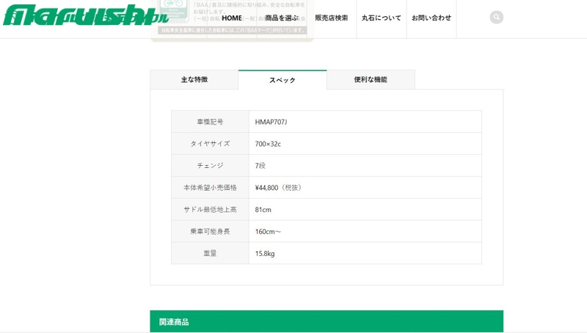Click the ¥44,800 price value
Screen dimensions: 587x333
coord(278,188)
